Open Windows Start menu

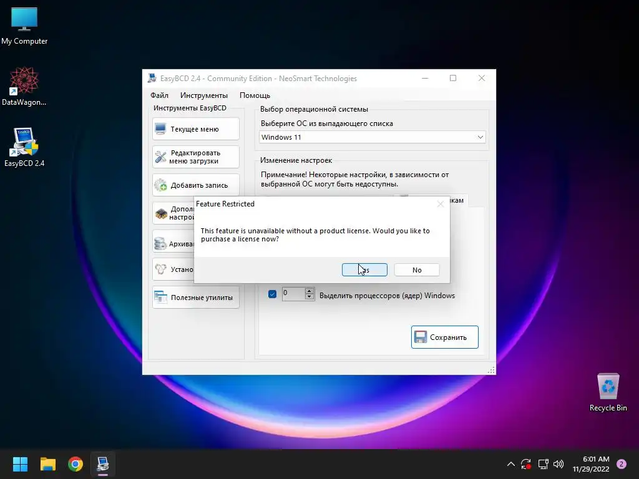20,464
